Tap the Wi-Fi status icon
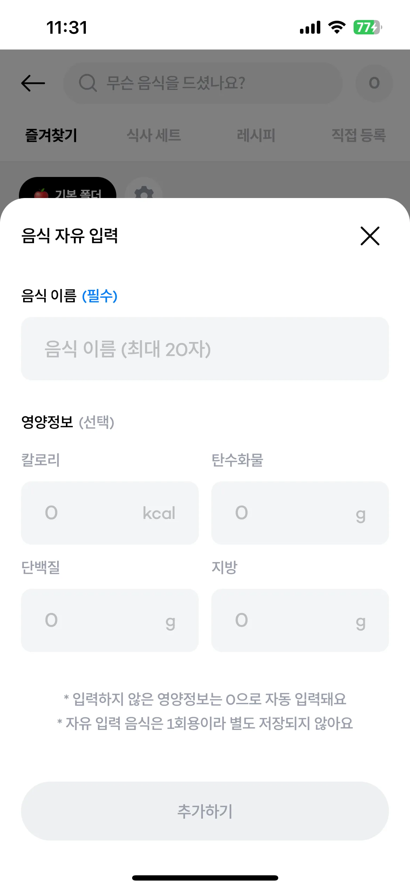410x889 pixels. pyautogui.click(x=337, y=27)
